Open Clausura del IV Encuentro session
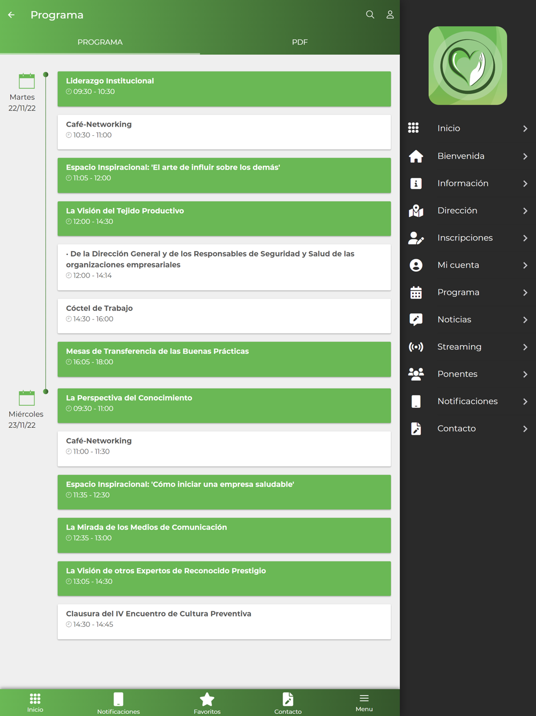Viewport: 536px width, 716px height. 224,622
